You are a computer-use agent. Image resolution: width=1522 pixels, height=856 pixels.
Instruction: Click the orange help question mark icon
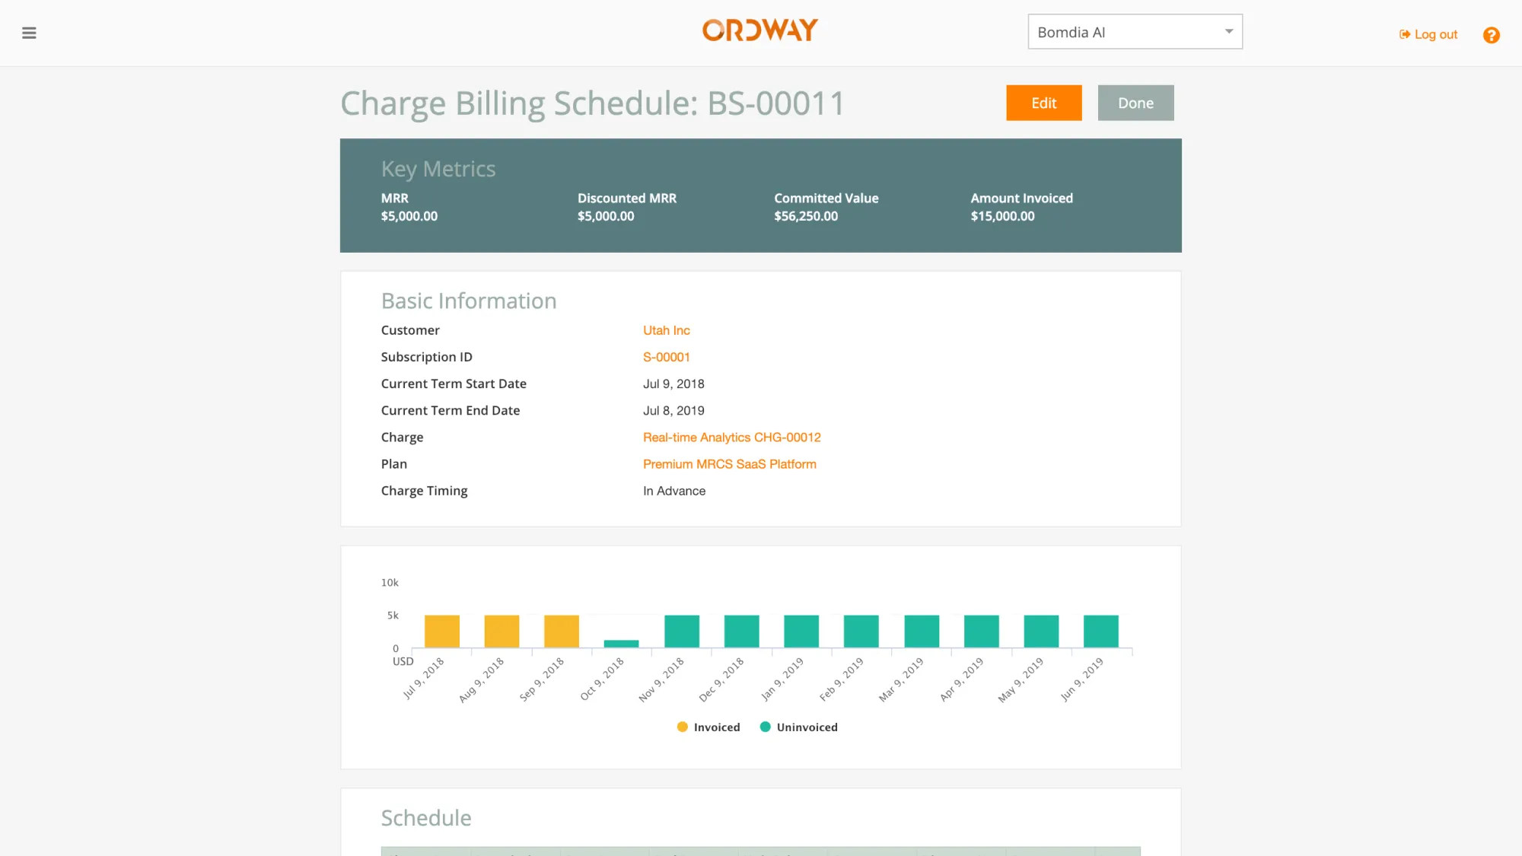click(1491, 35)
